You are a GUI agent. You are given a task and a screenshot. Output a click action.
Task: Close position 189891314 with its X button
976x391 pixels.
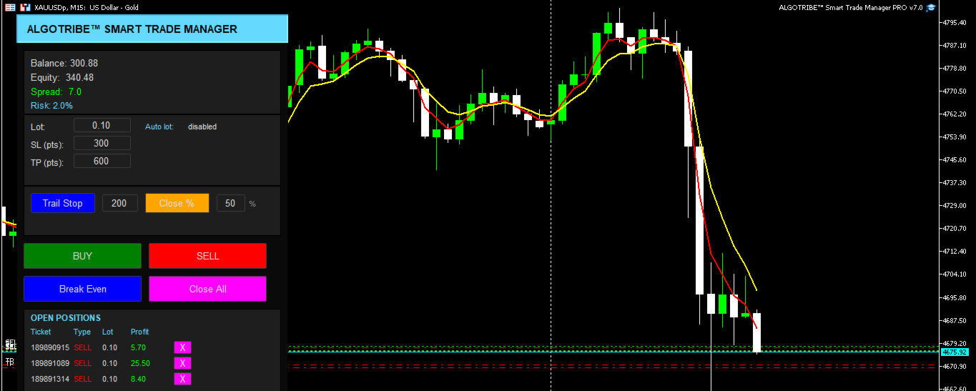coord(182,379)
